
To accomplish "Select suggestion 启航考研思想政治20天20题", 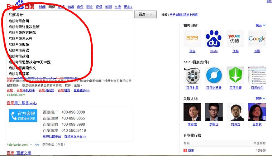I will 70,62.
